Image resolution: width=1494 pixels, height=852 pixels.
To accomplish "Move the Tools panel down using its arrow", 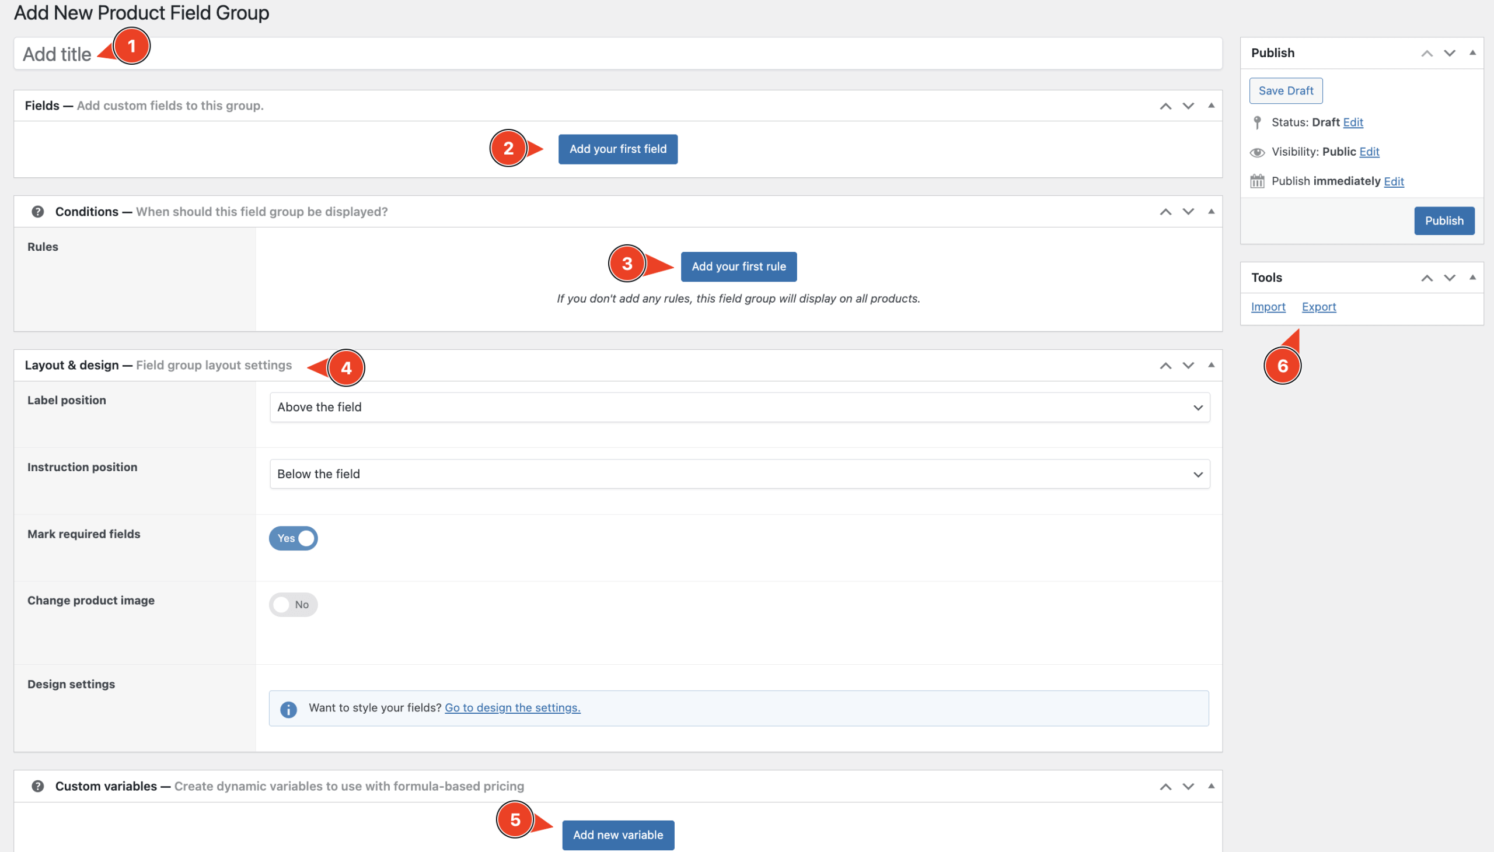I will tap(1449, 278).
